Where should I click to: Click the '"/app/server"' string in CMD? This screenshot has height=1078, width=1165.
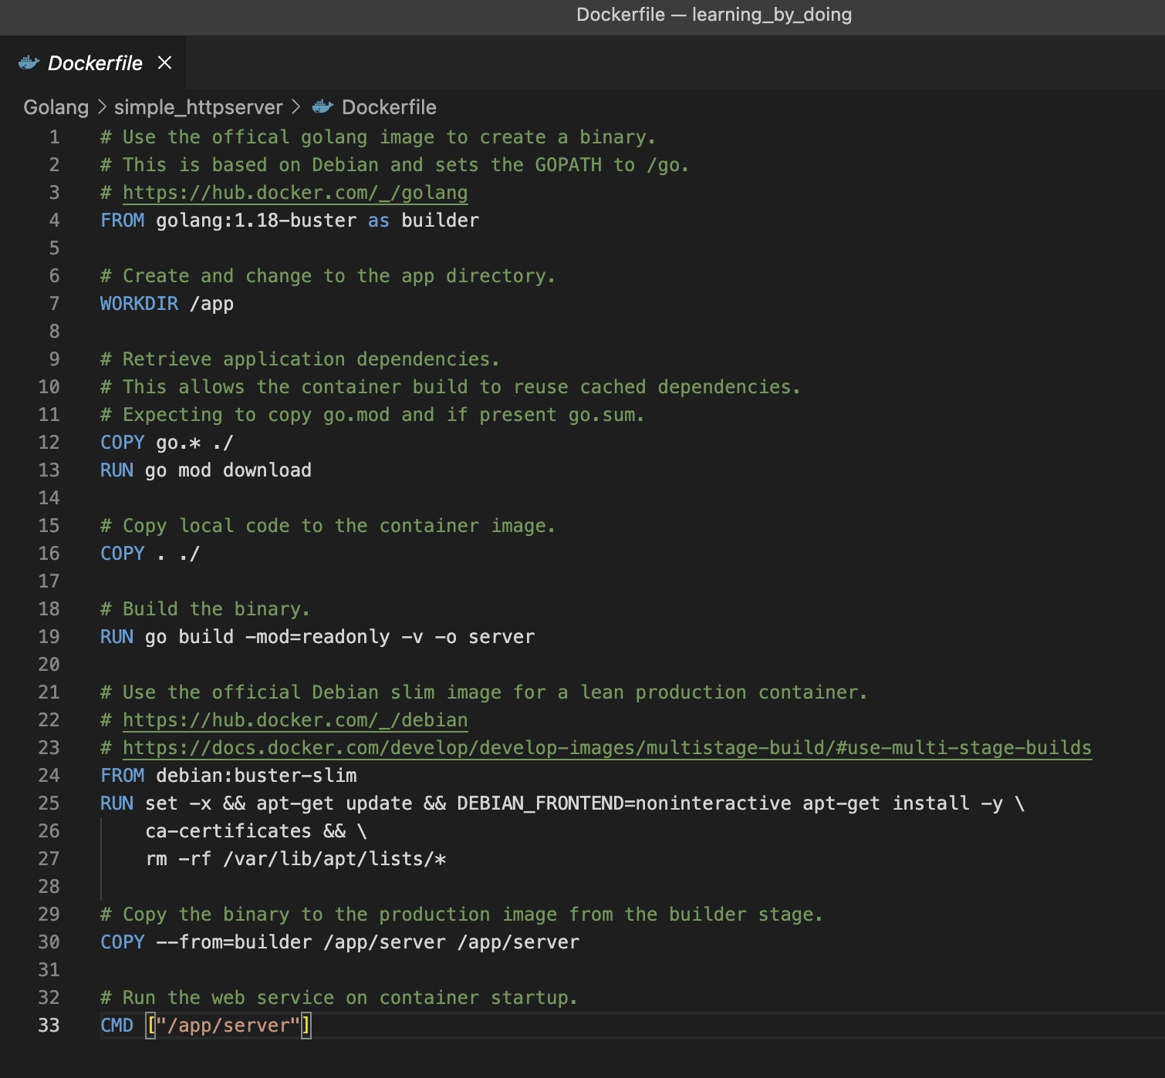tap(228, 1026)
